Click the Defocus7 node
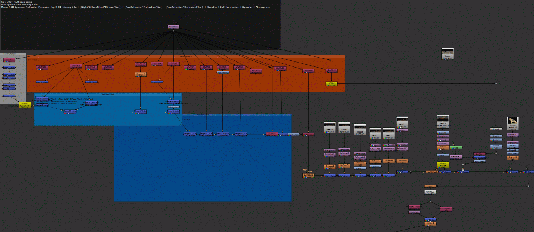Screen dimensions: 534x232 (375, 161)
